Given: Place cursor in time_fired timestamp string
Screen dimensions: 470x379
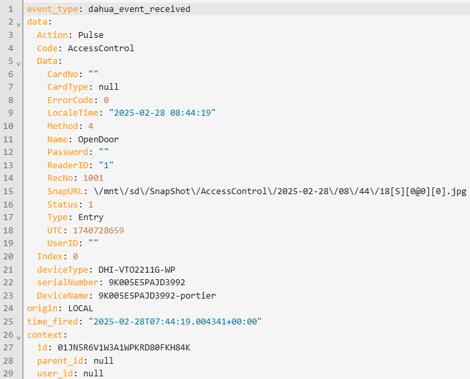Looking at the screenshot, I should 175,322.
